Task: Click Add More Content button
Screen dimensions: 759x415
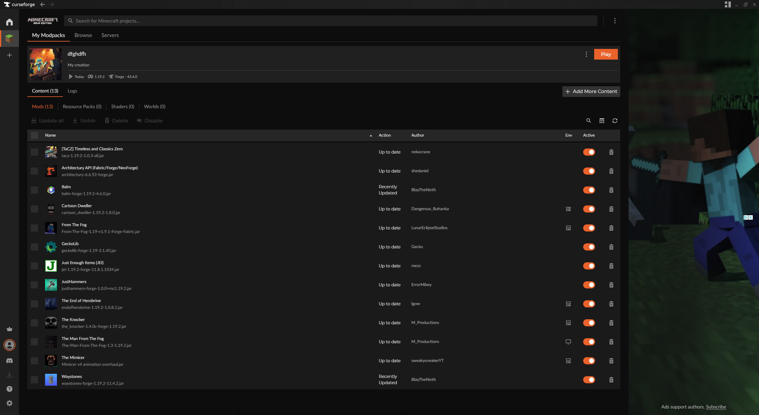Action: (591, 92)
